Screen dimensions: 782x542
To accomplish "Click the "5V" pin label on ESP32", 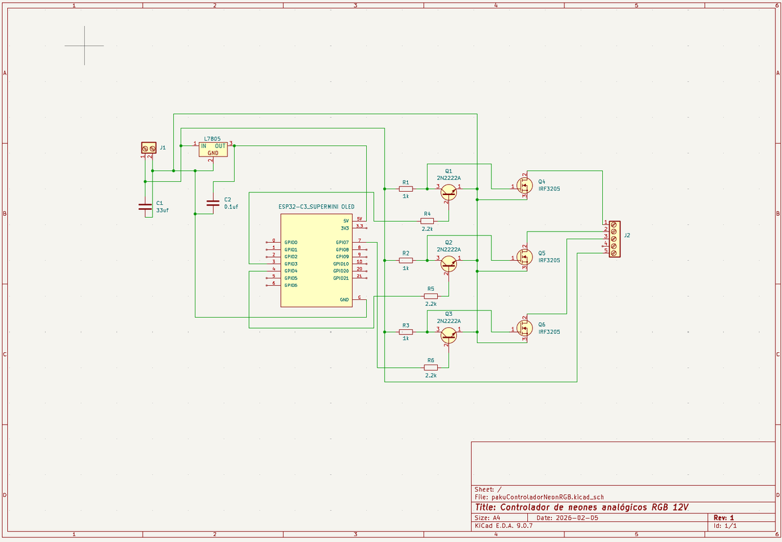I will pos(347,221).
